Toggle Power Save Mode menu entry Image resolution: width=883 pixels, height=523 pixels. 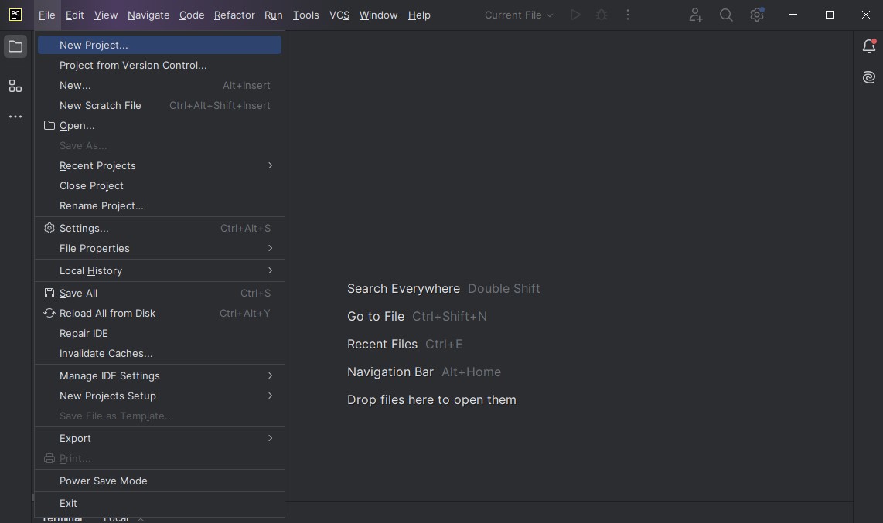click(x=104, y=481)
